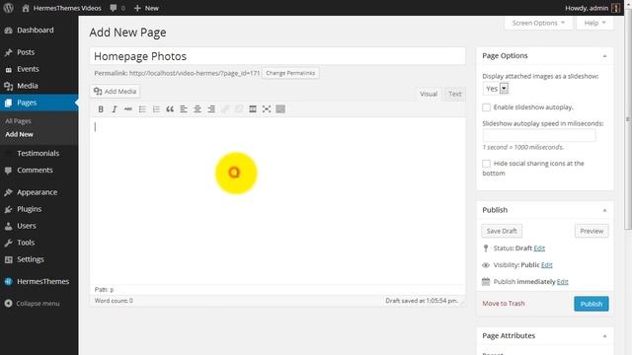Click the insert link icon
Screen dimensions: 632x355
pyautogui.click(x=225, y=109)
